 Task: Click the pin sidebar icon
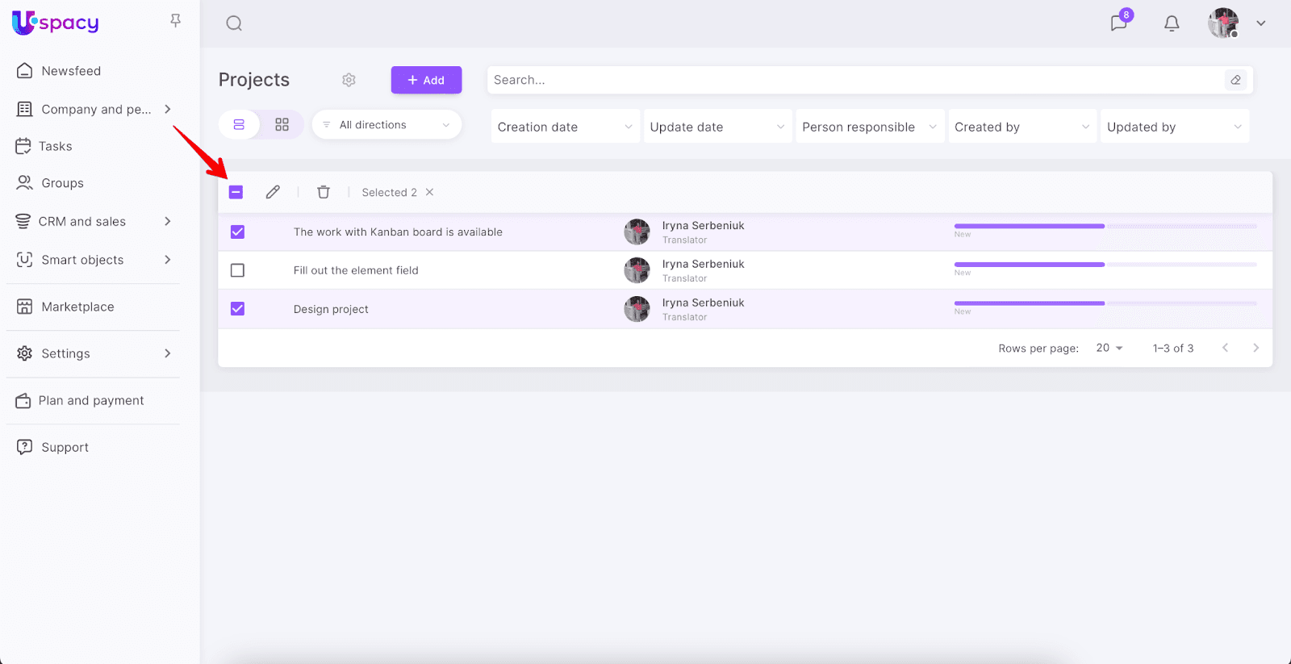(x=175, y=21)
